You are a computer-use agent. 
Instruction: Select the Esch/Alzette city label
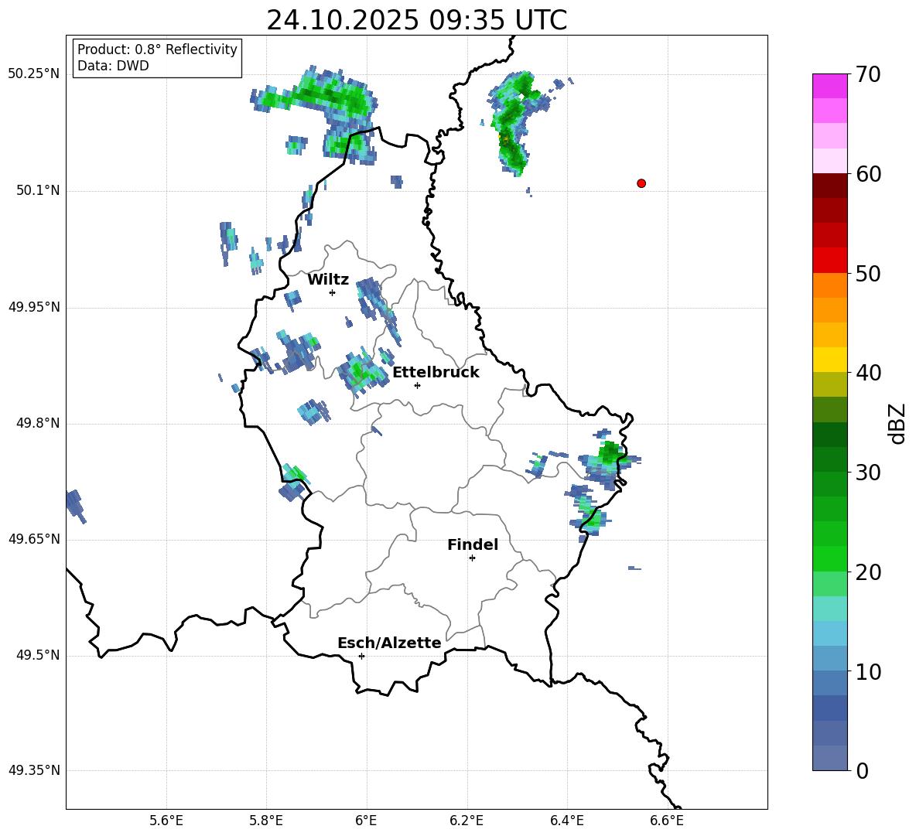[x=389, y=643]
